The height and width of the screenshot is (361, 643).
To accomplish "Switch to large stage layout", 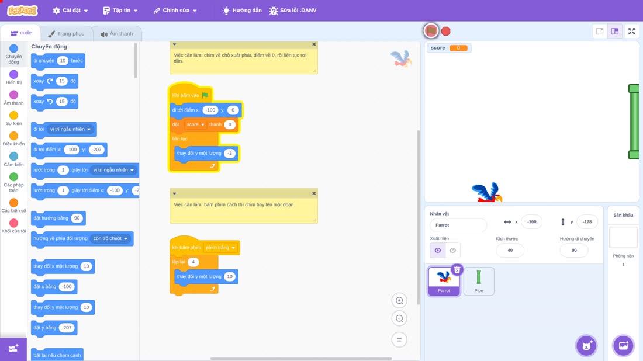I will [x=615, y=31].
